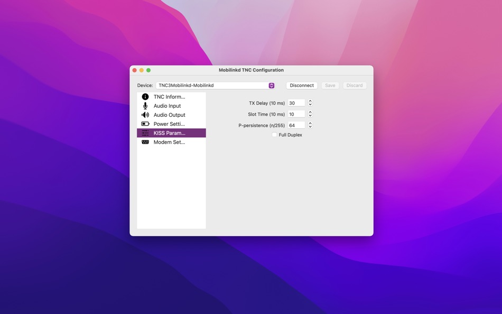The height and width of the screenshot is (314, 502).
Task: Enable the Full Duplex checkbox
Action: click(x=274, y=135)
